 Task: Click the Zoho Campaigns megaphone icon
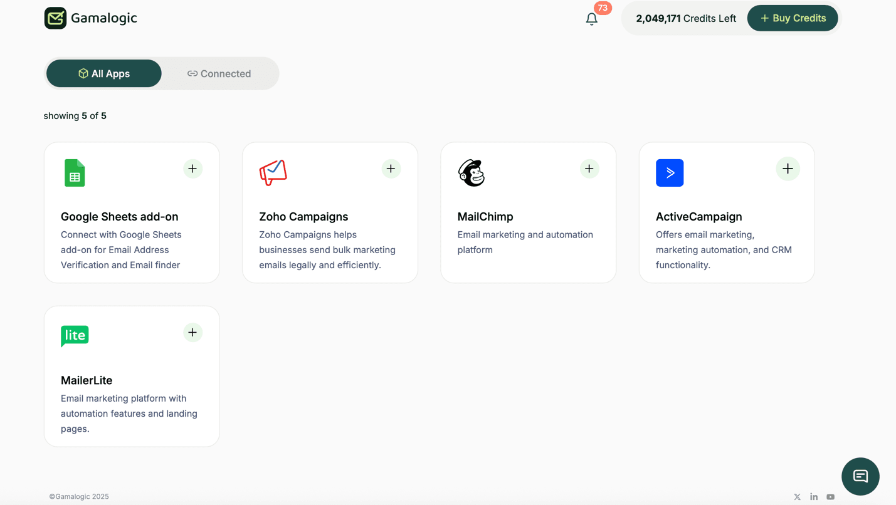tap(273, 173)
